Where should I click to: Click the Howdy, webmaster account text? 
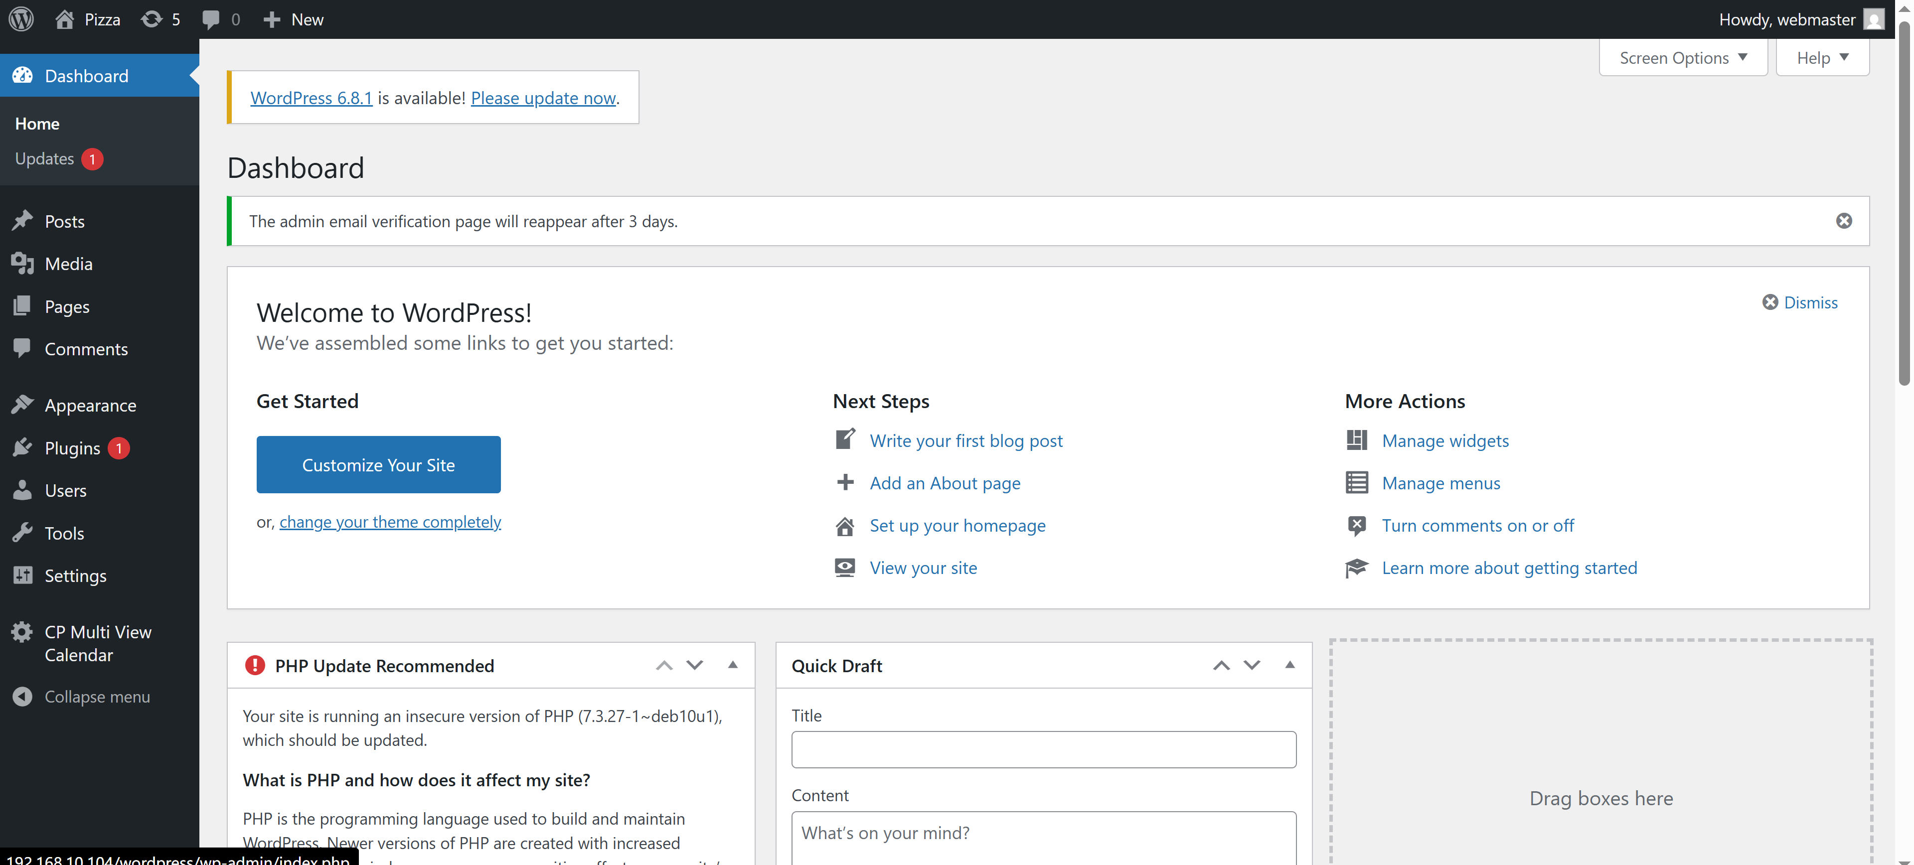pyautogui.click(x=1786, y=19)
